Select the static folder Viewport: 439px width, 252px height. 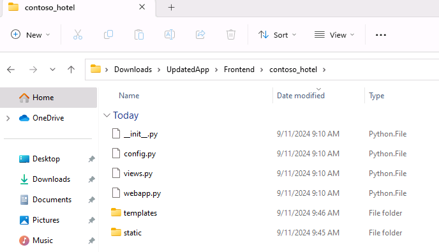[x=133, y=233]
